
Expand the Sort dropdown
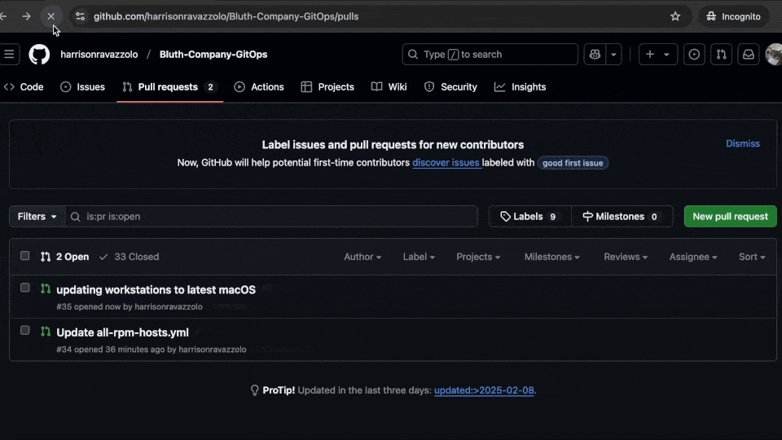[752, 257]
